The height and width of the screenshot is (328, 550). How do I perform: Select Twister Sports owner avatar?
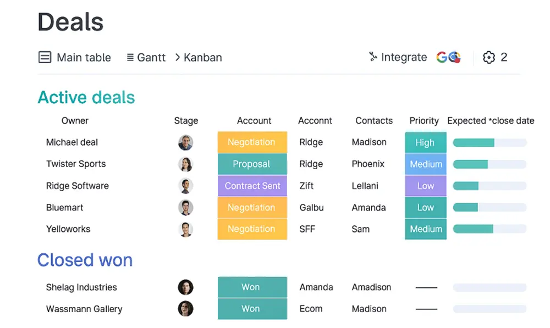[185, 164]
